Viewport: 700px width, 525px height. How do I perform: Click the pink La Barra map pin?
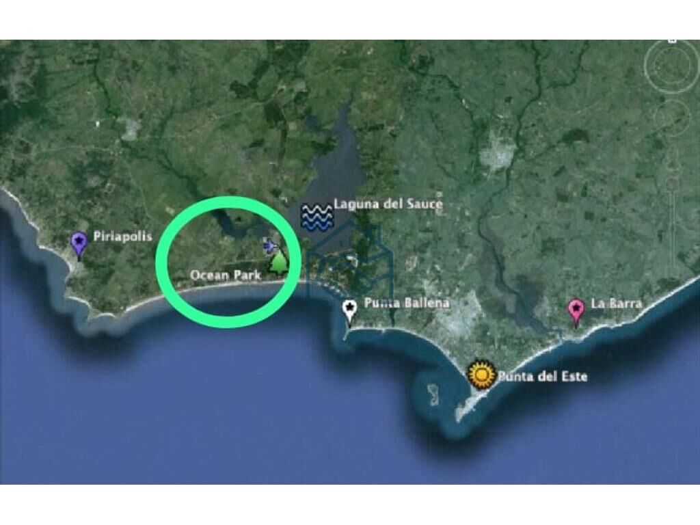576,312
